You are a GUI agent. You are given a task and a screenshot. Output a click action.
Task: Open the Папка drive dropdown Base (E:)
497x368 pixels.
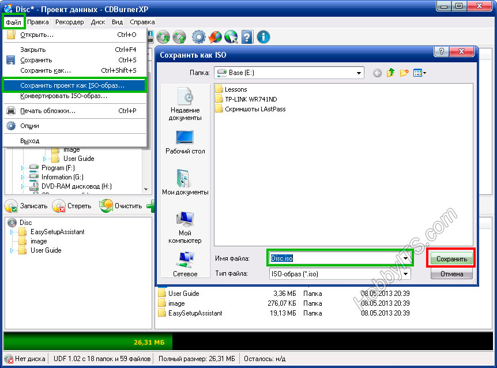(289, 73)
